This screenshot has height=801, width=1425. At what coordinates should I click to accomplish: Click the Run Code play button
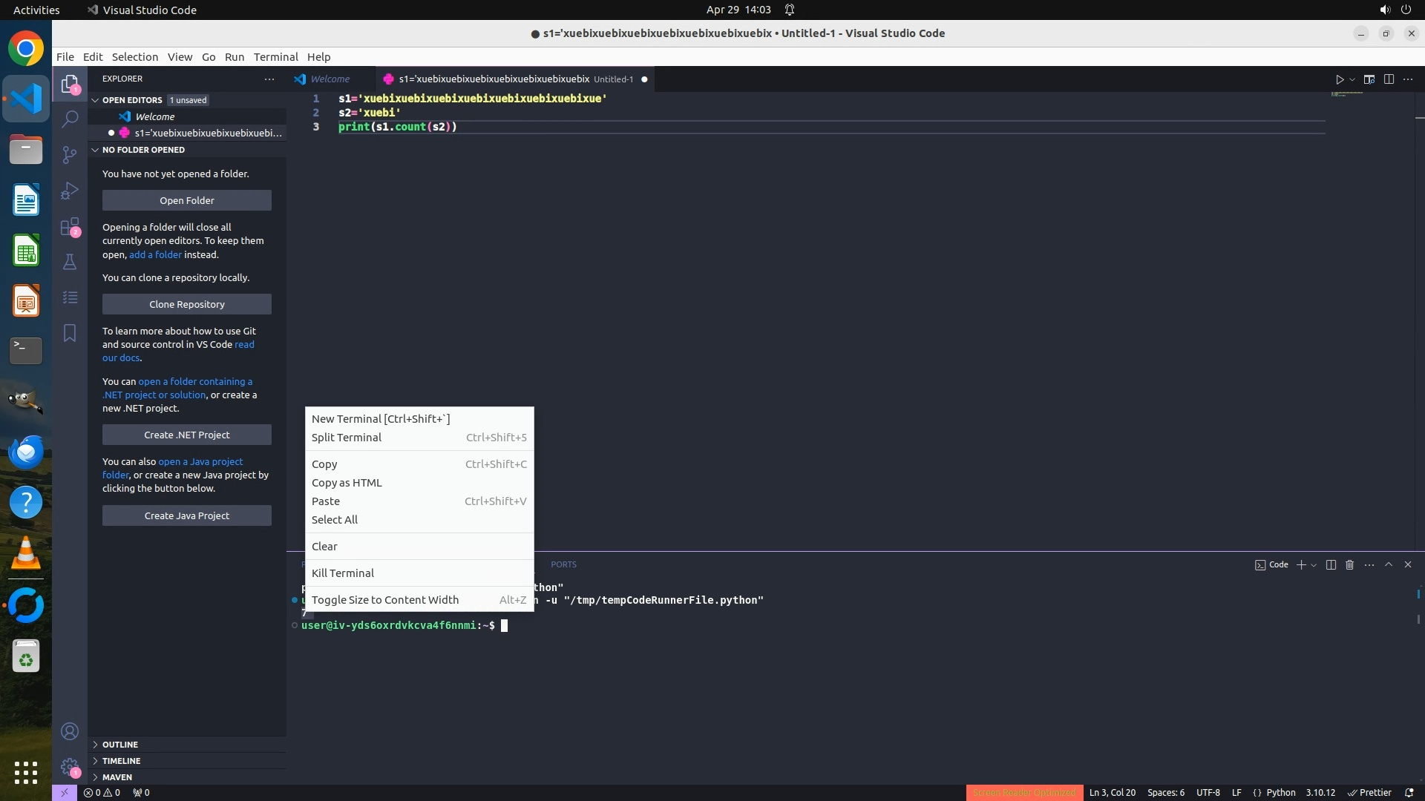(x=1340, y=79)
